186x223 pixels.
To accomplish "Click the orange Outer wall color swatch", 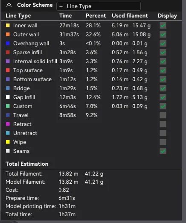I will [8, 35].
